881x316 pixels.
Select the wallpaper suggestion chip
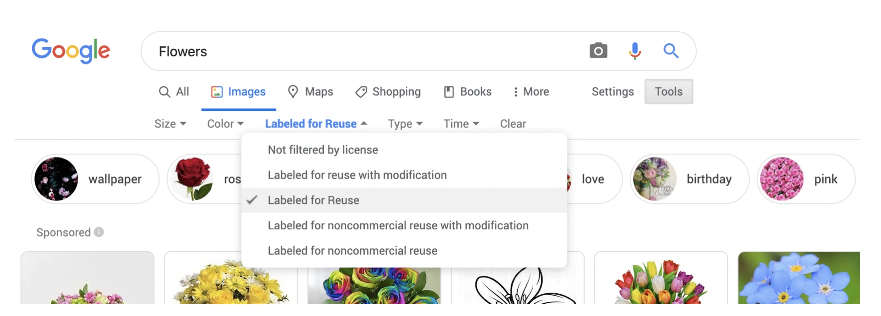coord(95,179)
